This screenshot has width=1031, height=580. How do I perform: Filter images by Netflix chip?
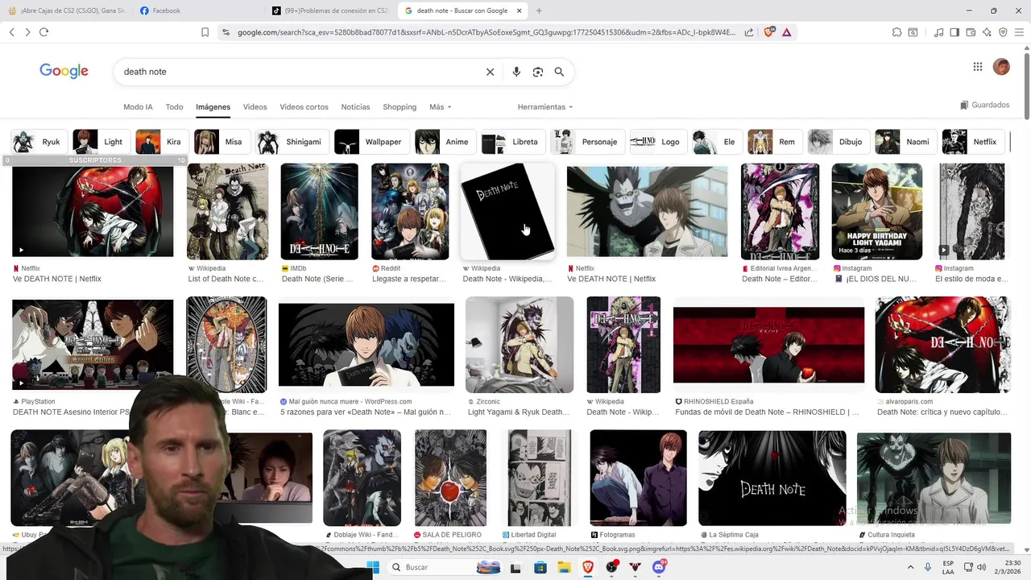[973, 142]
